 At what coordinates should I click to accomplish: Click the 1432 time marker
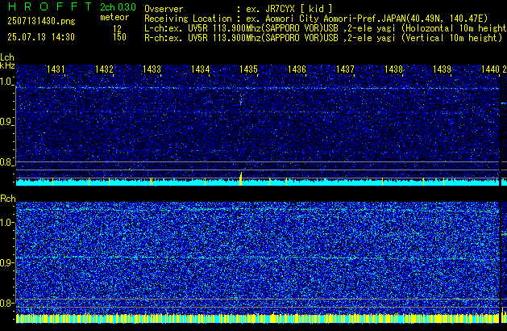[104, 69]
